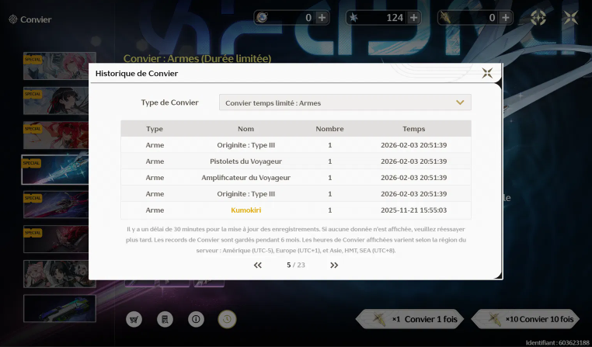Click Convier 10 fois button

point(525,319)
